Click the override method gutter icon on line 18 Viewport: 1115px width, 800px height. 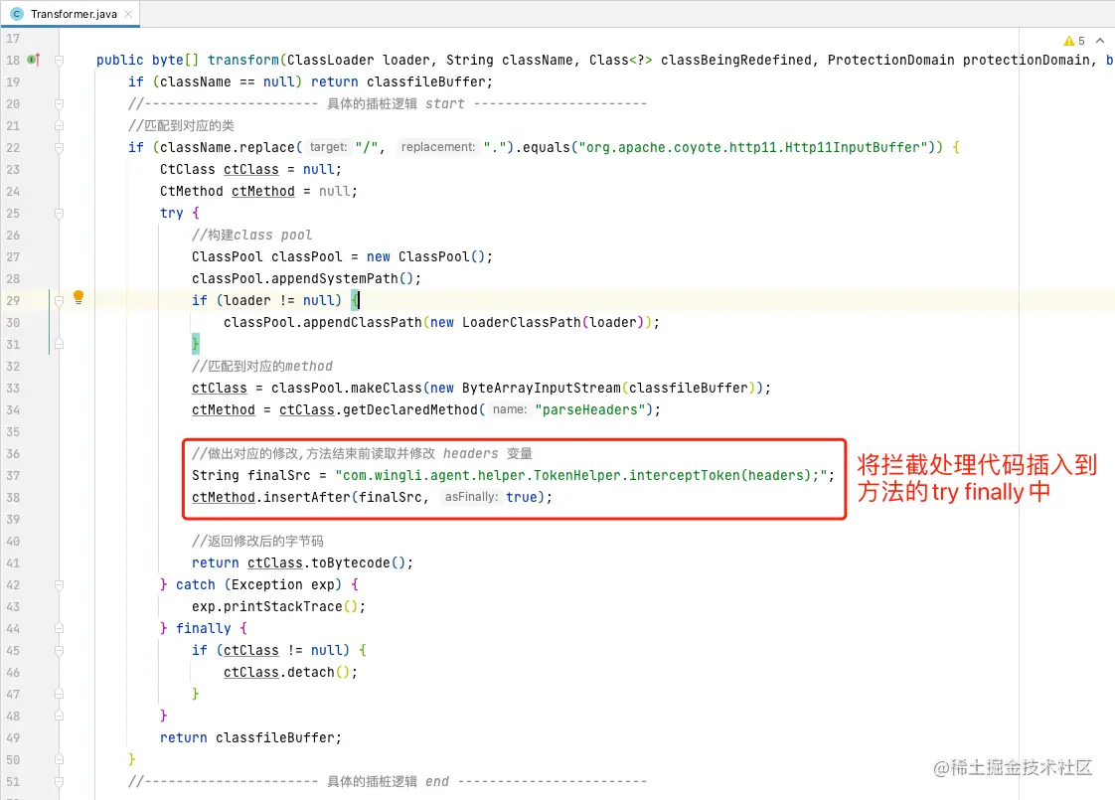coord(34,60)
